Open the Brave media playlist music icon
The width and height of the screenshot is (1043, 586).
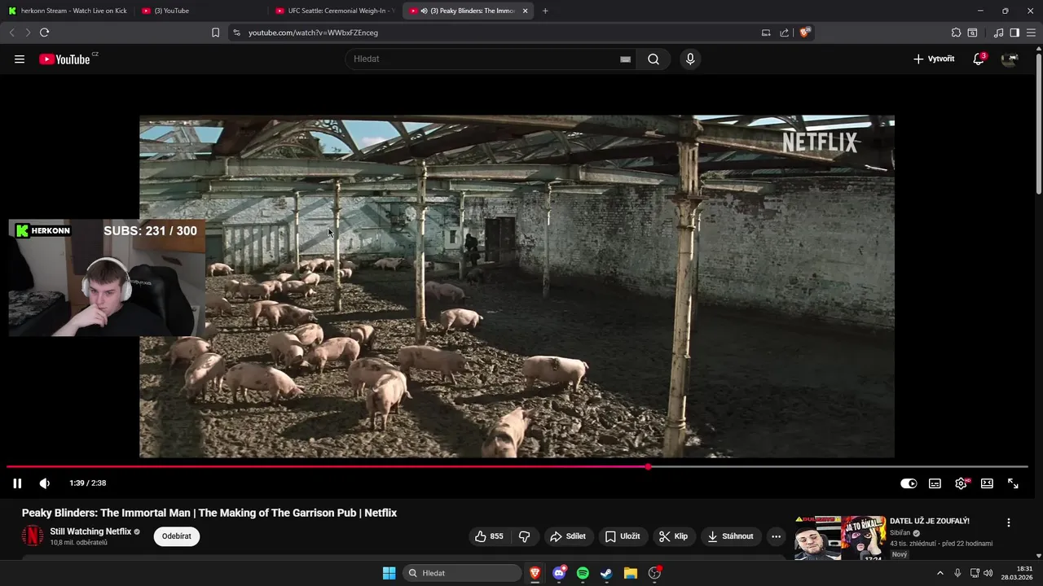tap(998, 33)
